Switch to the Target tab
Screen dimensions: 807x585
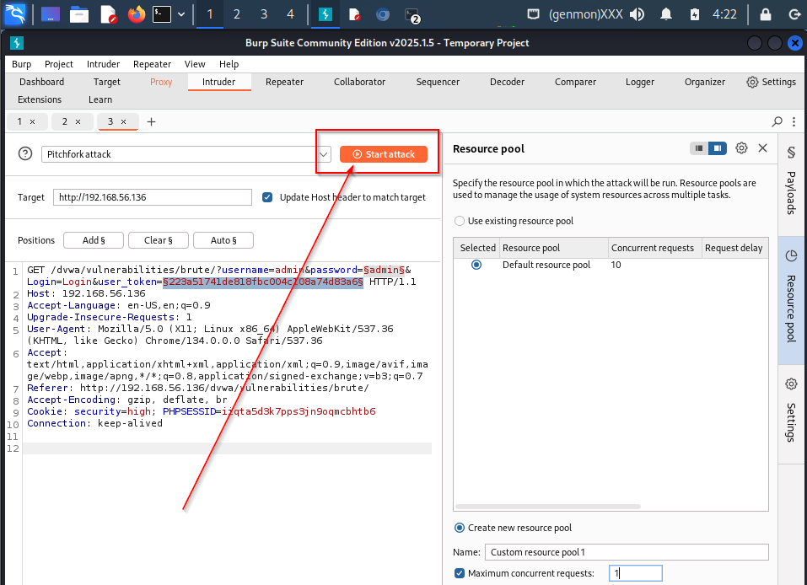click(106, 82)
